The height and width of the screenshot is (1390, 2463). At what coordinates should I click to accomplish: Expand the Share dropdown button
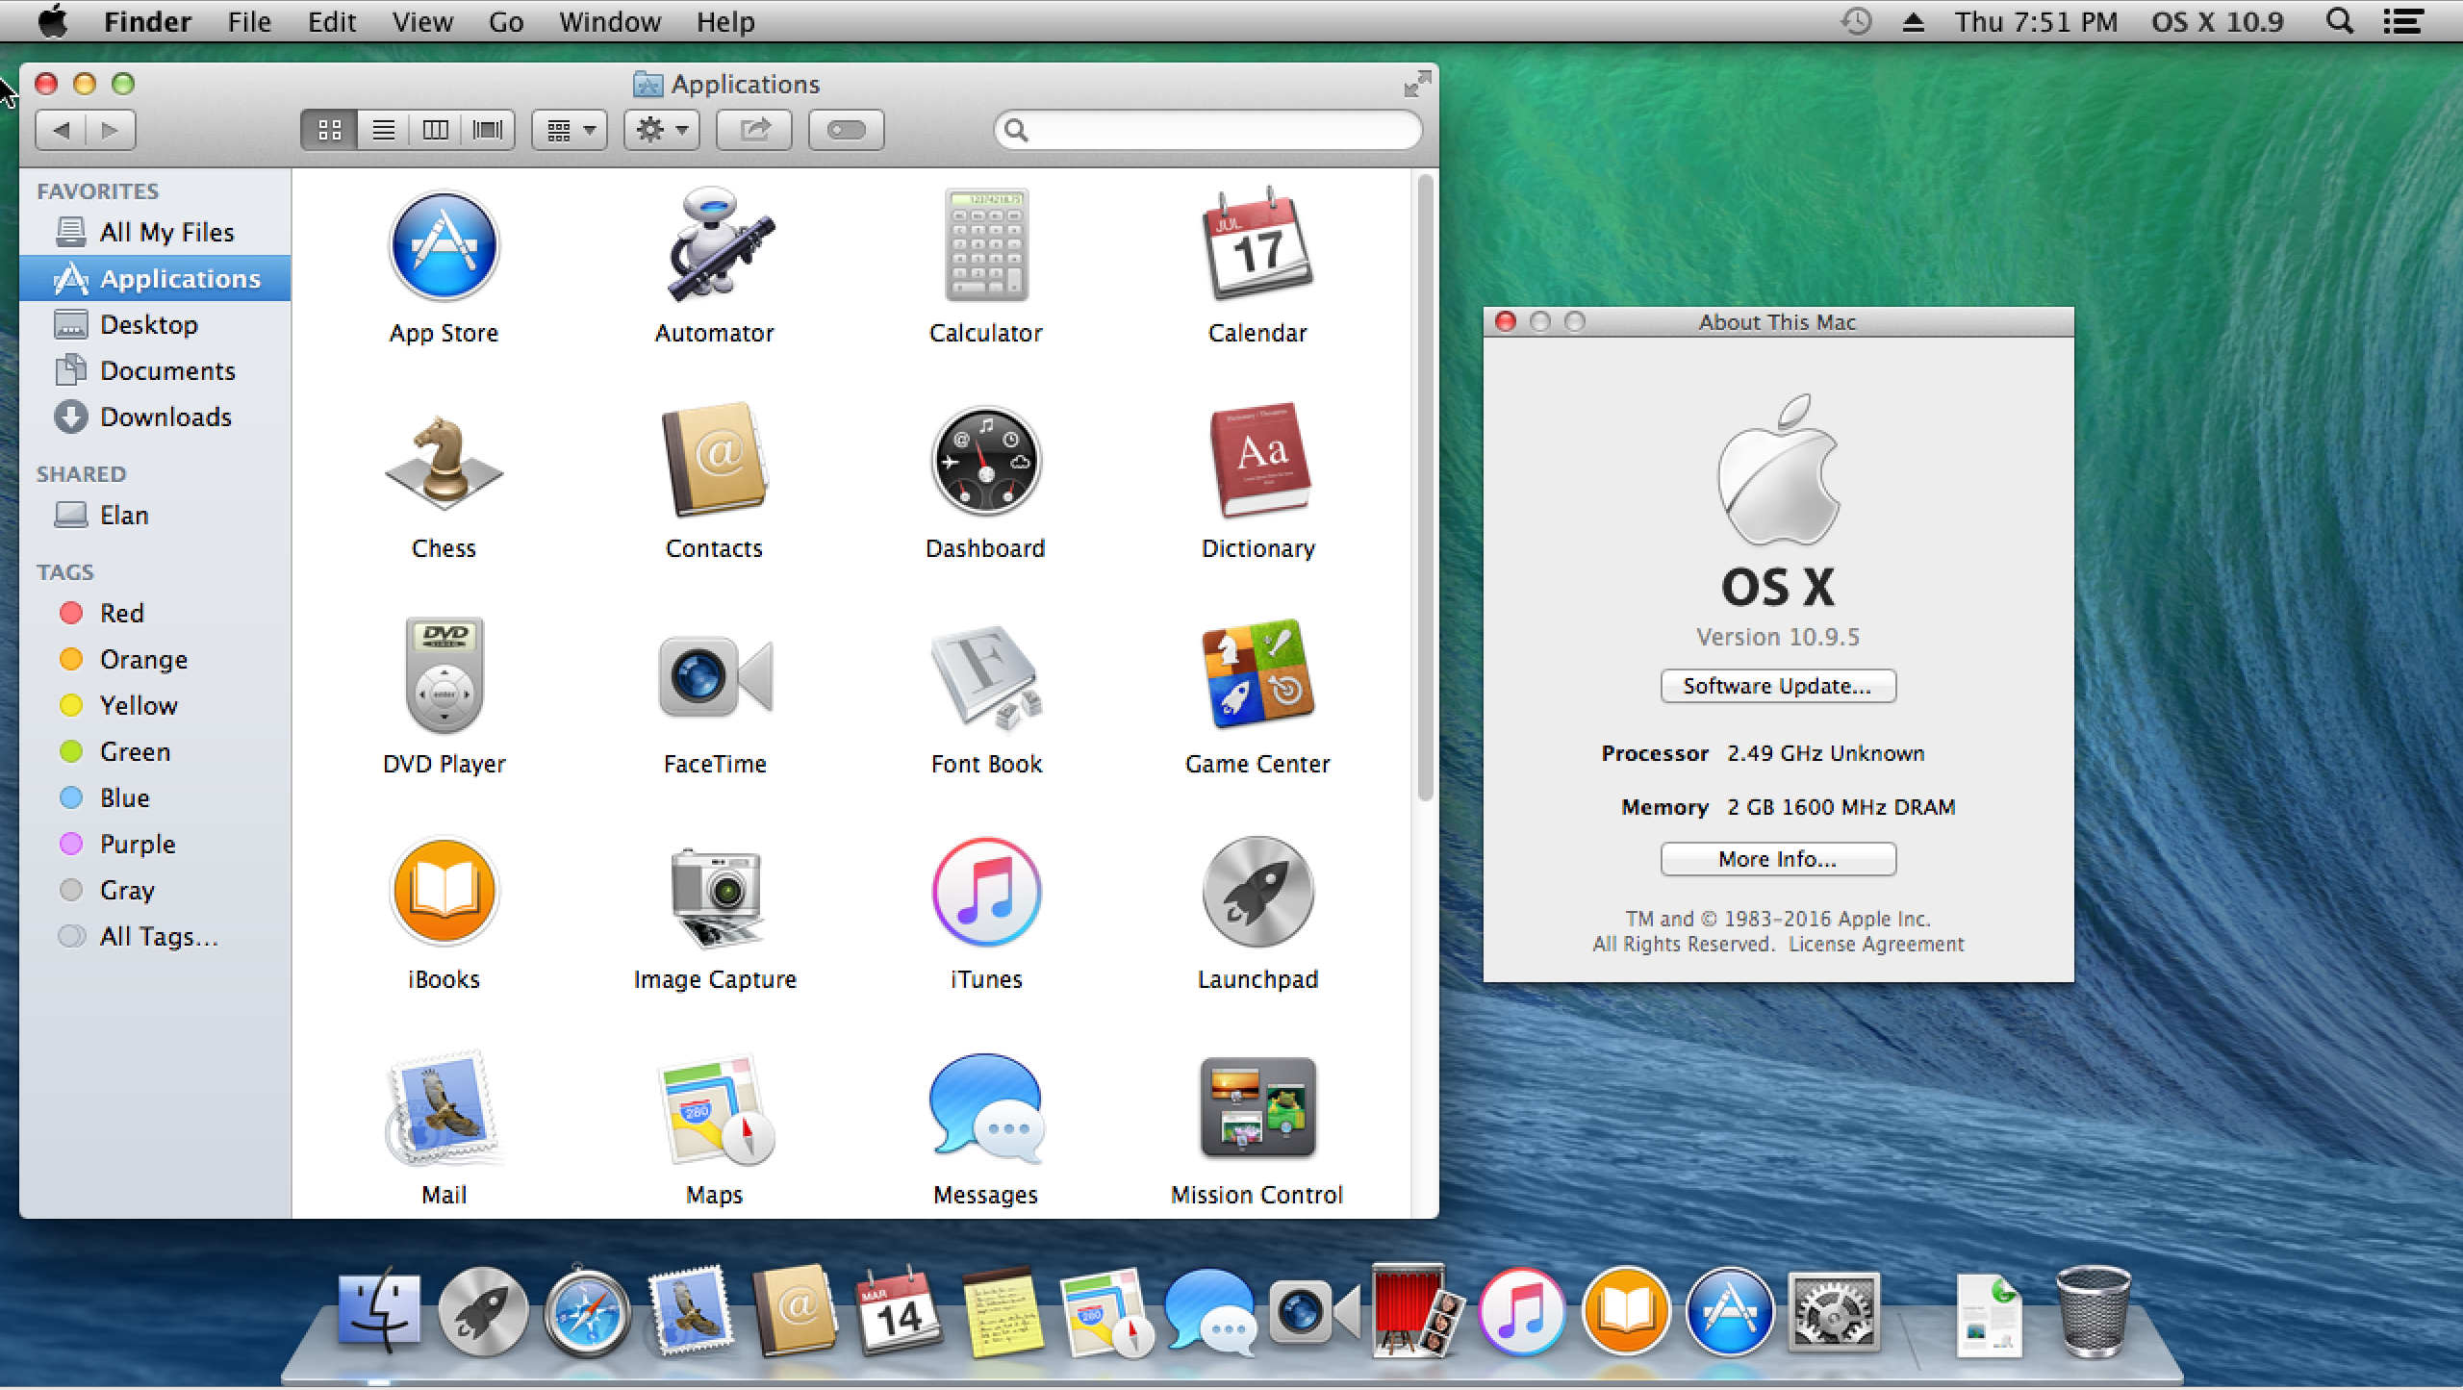[759, 130]
